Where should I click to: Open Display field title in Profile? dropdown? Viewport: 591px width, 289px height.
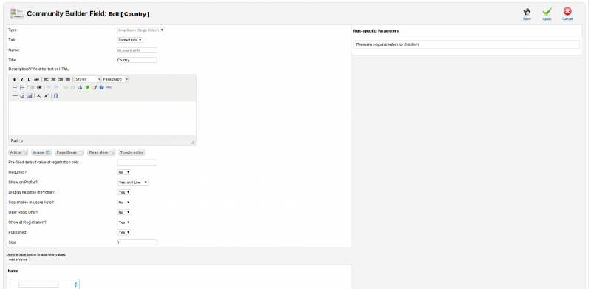click(x=124, y=192)
